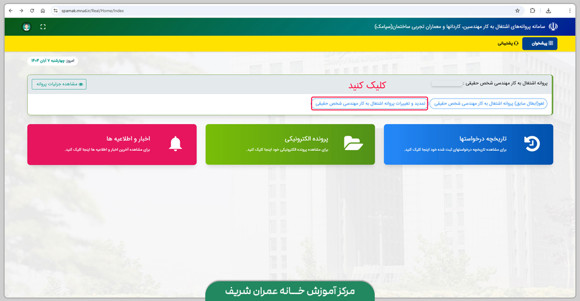The width and height of the screenshot is (580, 301).
Task: Click تمدید و تغییرات پروانه اشتغال link
Action: tap(370, 103)
